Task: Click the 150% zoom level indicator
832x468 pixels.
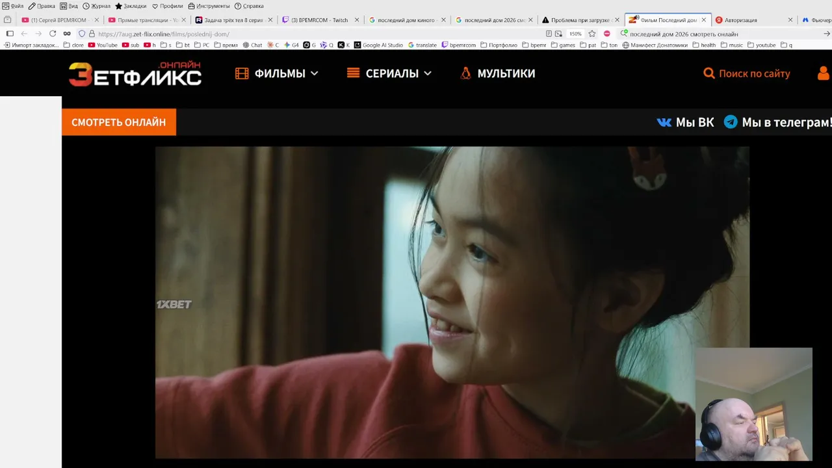Action: [x=575, y=34]
